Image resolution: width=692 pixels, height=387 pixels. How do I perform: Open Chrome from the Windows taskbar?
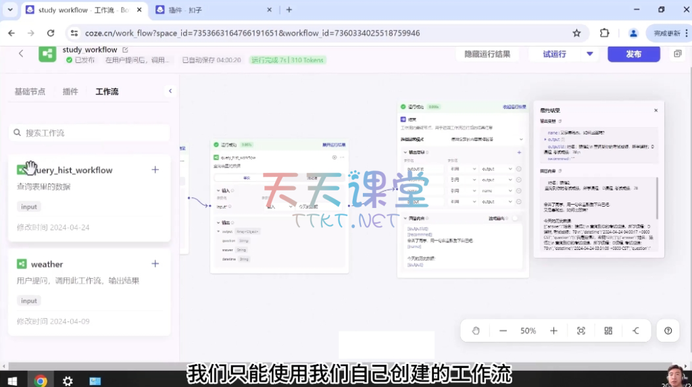point(41,380)
